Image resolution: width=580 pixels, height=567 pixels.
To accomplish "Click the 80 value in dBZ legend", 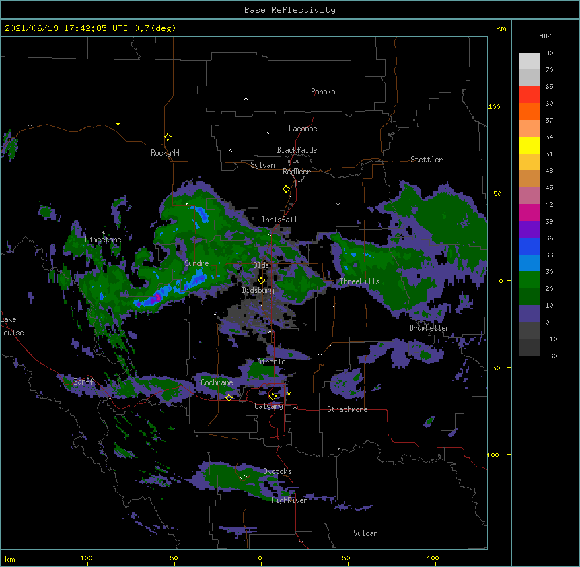I will (x=549, y=53).
